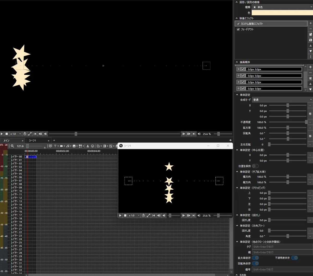This screenshot has width=313, height=276.
Task: Toggle 位置を保持 switch
Action: click(255, 166)
